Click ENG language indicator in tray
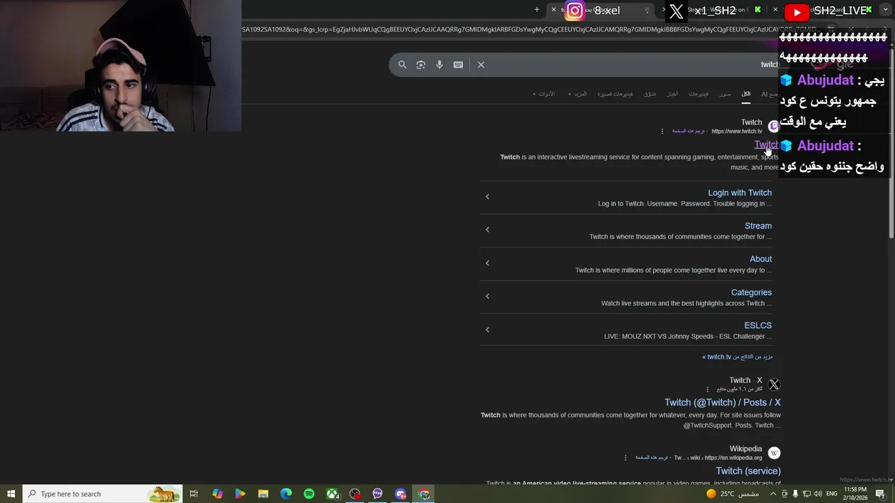Screen dimensions: 895x503 point(831,494)
